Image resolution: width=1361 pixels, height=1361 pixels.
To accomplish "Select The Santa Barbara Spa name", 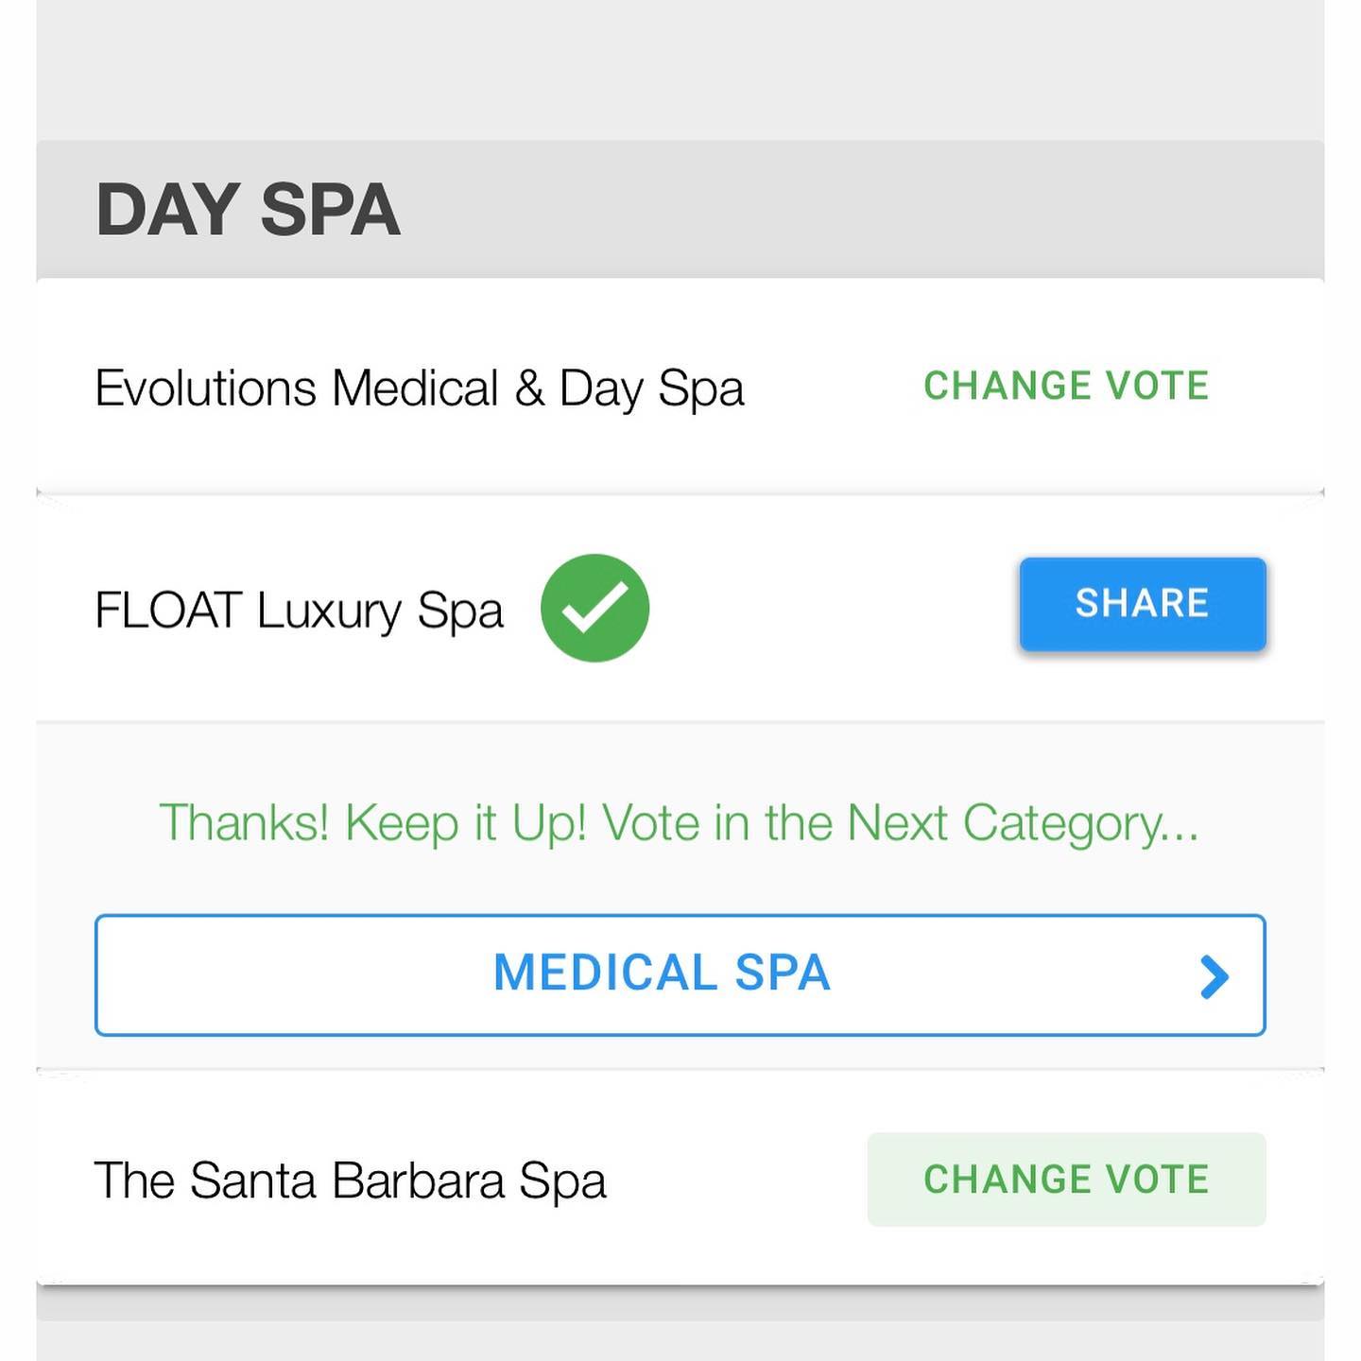I will point(350,1180).
